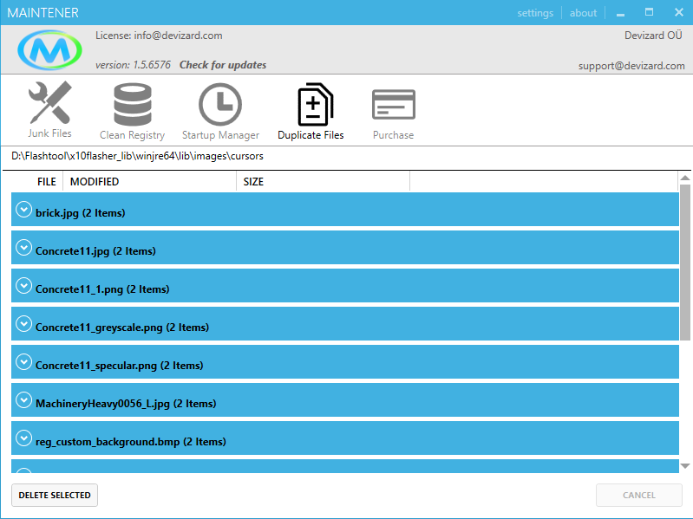Expand the Concrete11_1.png group
The image size is (693, 519).
[x=23, y=287]
